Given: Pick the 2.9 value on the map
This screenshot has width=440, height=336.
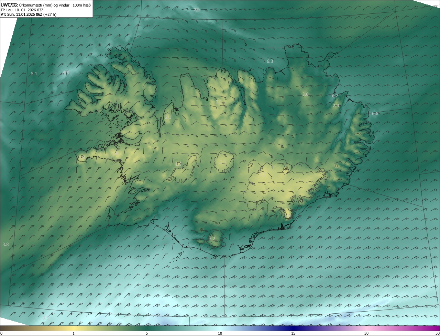Looking at the screenshot, I should click(x=336, y=106).
